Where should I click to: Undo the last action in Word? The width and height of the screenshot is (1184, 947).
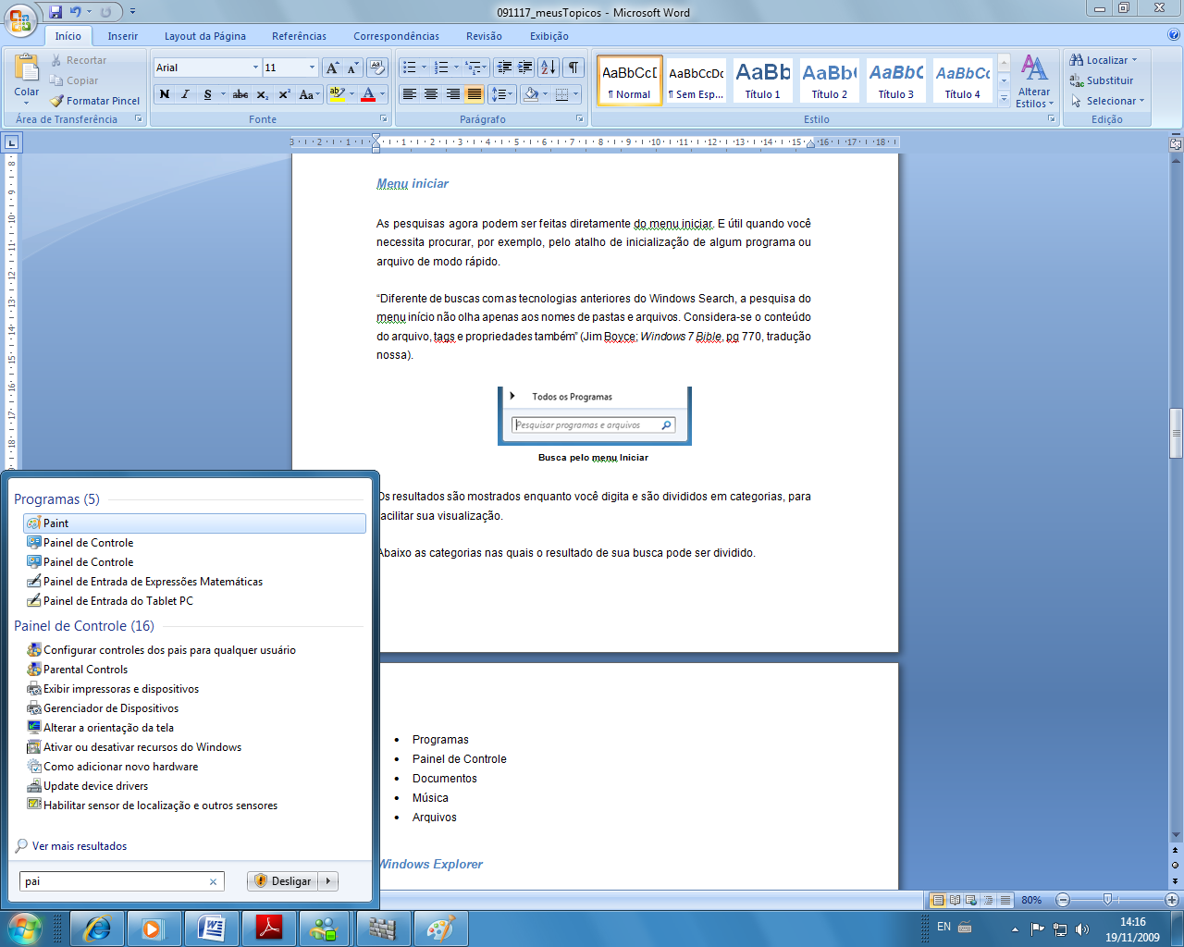coord(76,12)
